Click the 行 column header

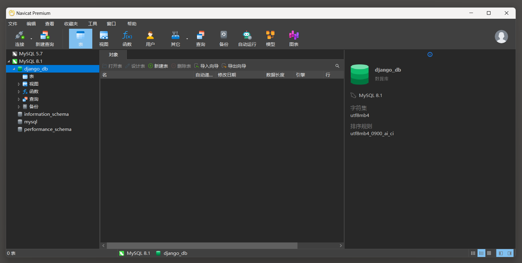[x=333, y=75]
